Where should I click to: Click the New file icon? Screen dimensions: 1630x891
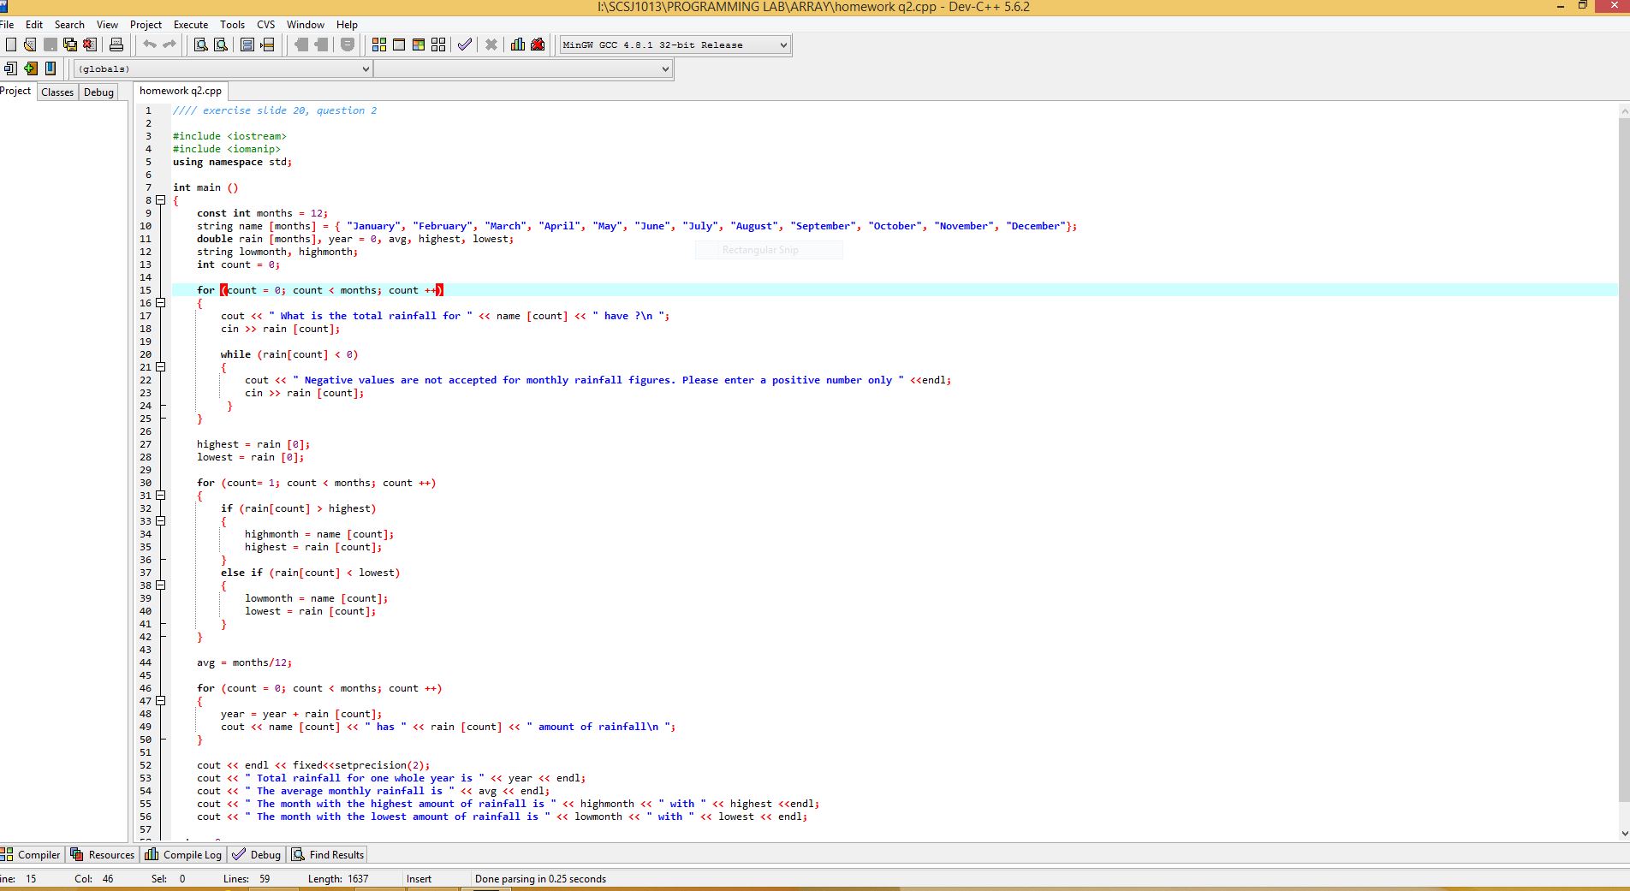[11, 45]
